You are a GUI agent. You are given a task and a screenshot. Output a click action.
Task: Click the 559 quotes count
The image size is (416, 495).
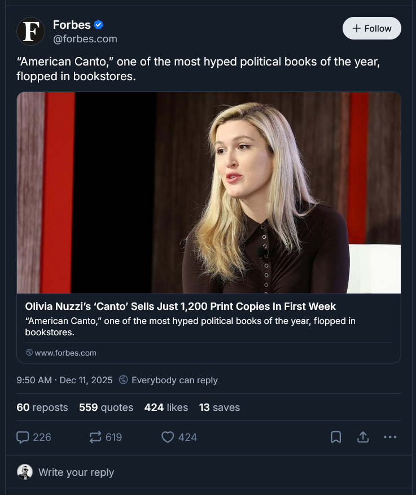106,407
